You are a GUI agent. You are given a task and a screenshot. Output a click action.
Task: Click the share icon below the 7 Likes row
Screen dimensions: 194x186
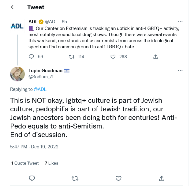coord(162,178)
